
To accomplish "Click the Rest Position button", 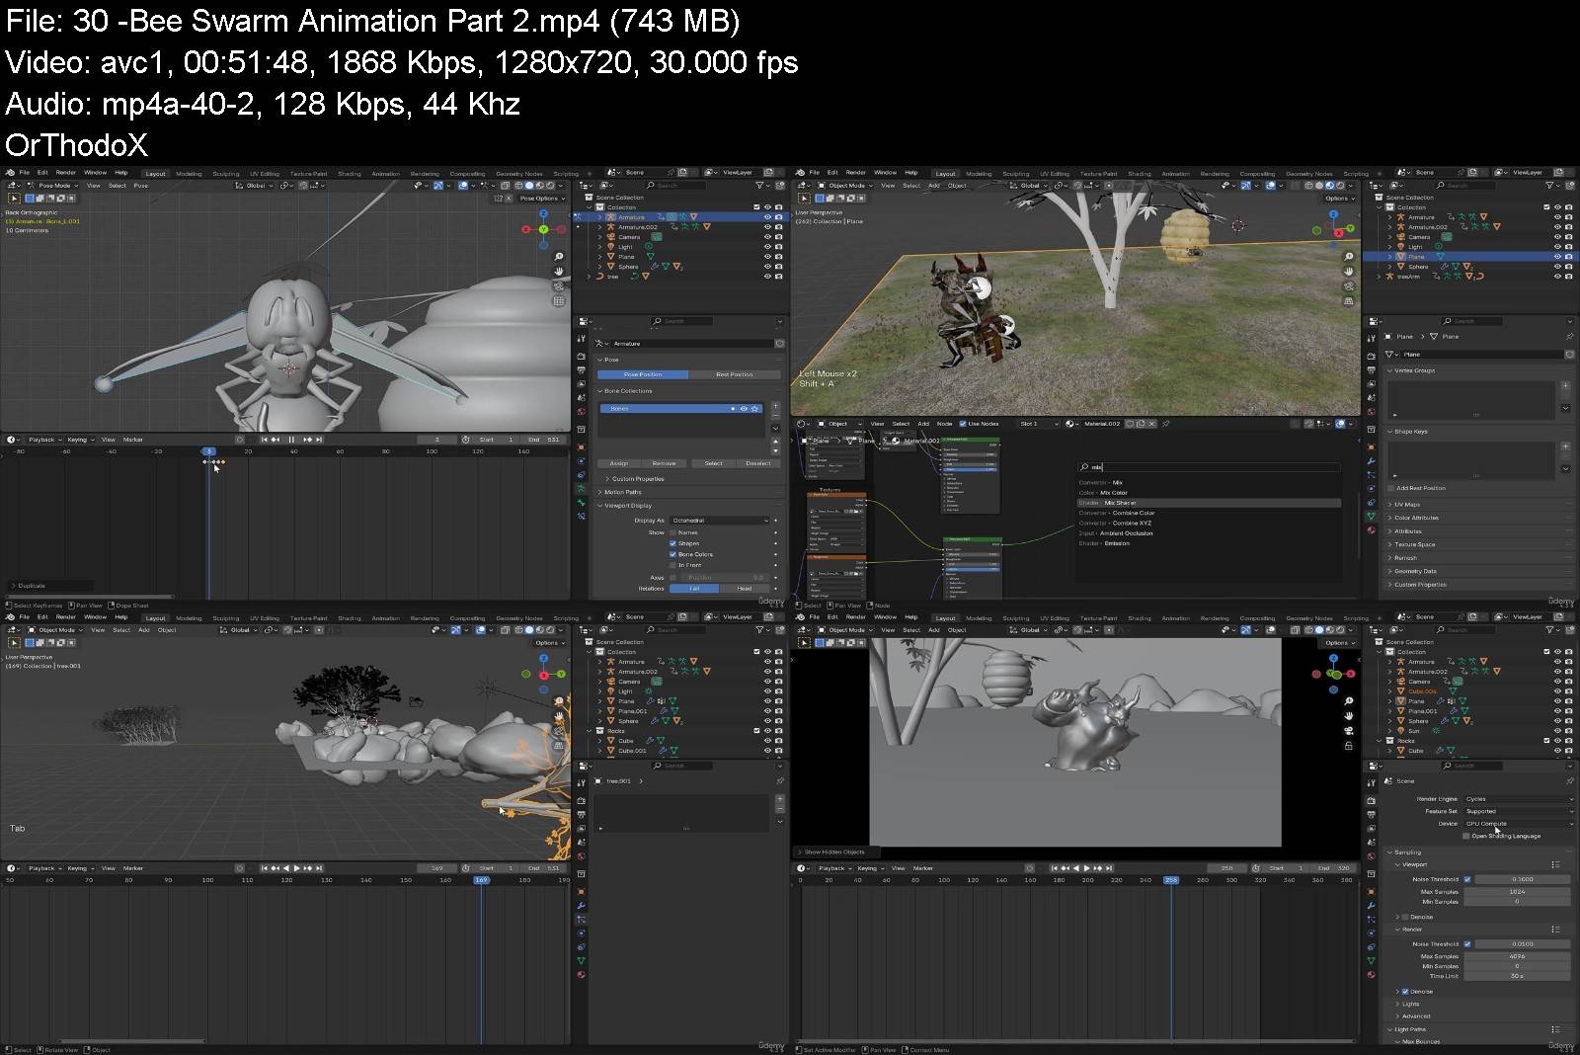I will 734,374.
